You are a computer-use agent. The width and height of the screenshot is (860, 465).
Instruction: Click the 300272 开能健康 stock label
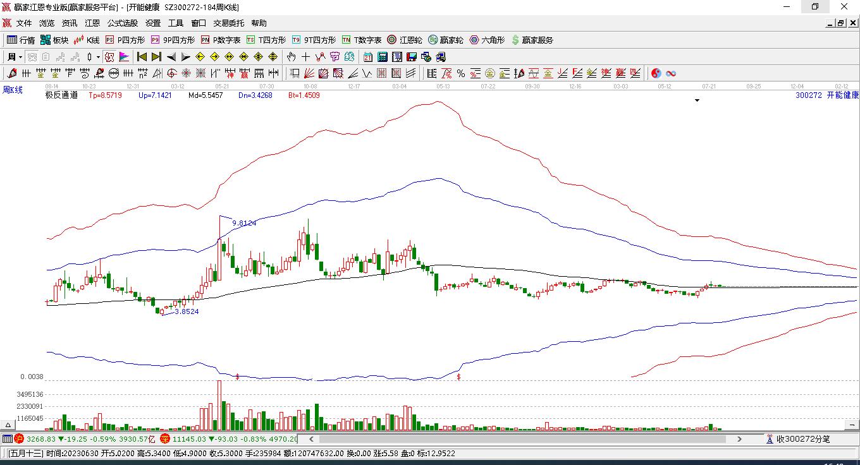[x=827, y=95]
